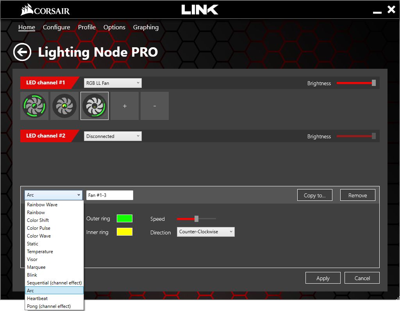The image size is (400, 311).
Task: Click the Corsair logo
Action: 45,10
